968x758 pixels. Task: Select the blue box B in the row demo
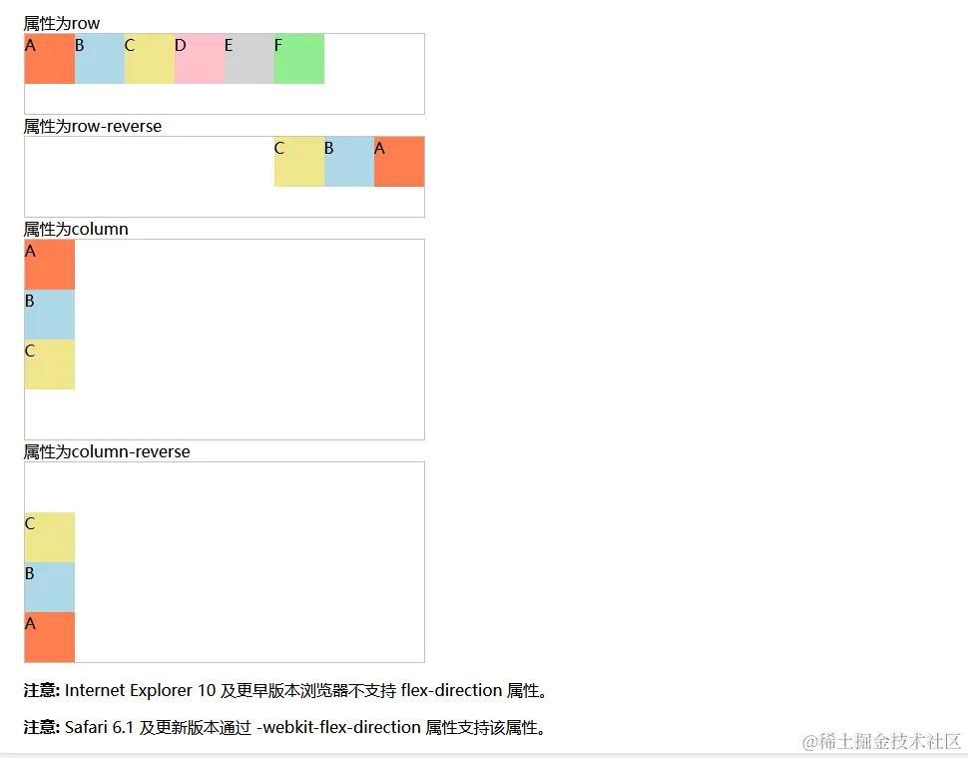(x=99, y=59)
